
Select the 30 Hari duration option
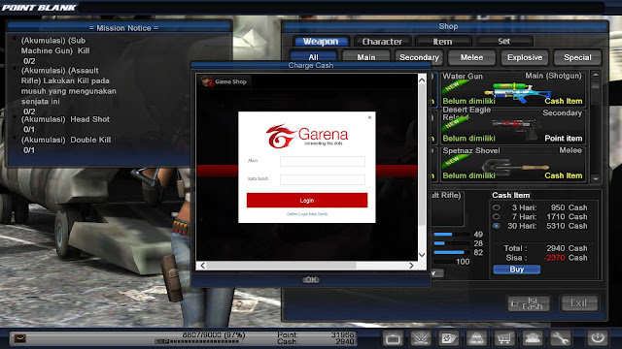(x=497, y=226)
